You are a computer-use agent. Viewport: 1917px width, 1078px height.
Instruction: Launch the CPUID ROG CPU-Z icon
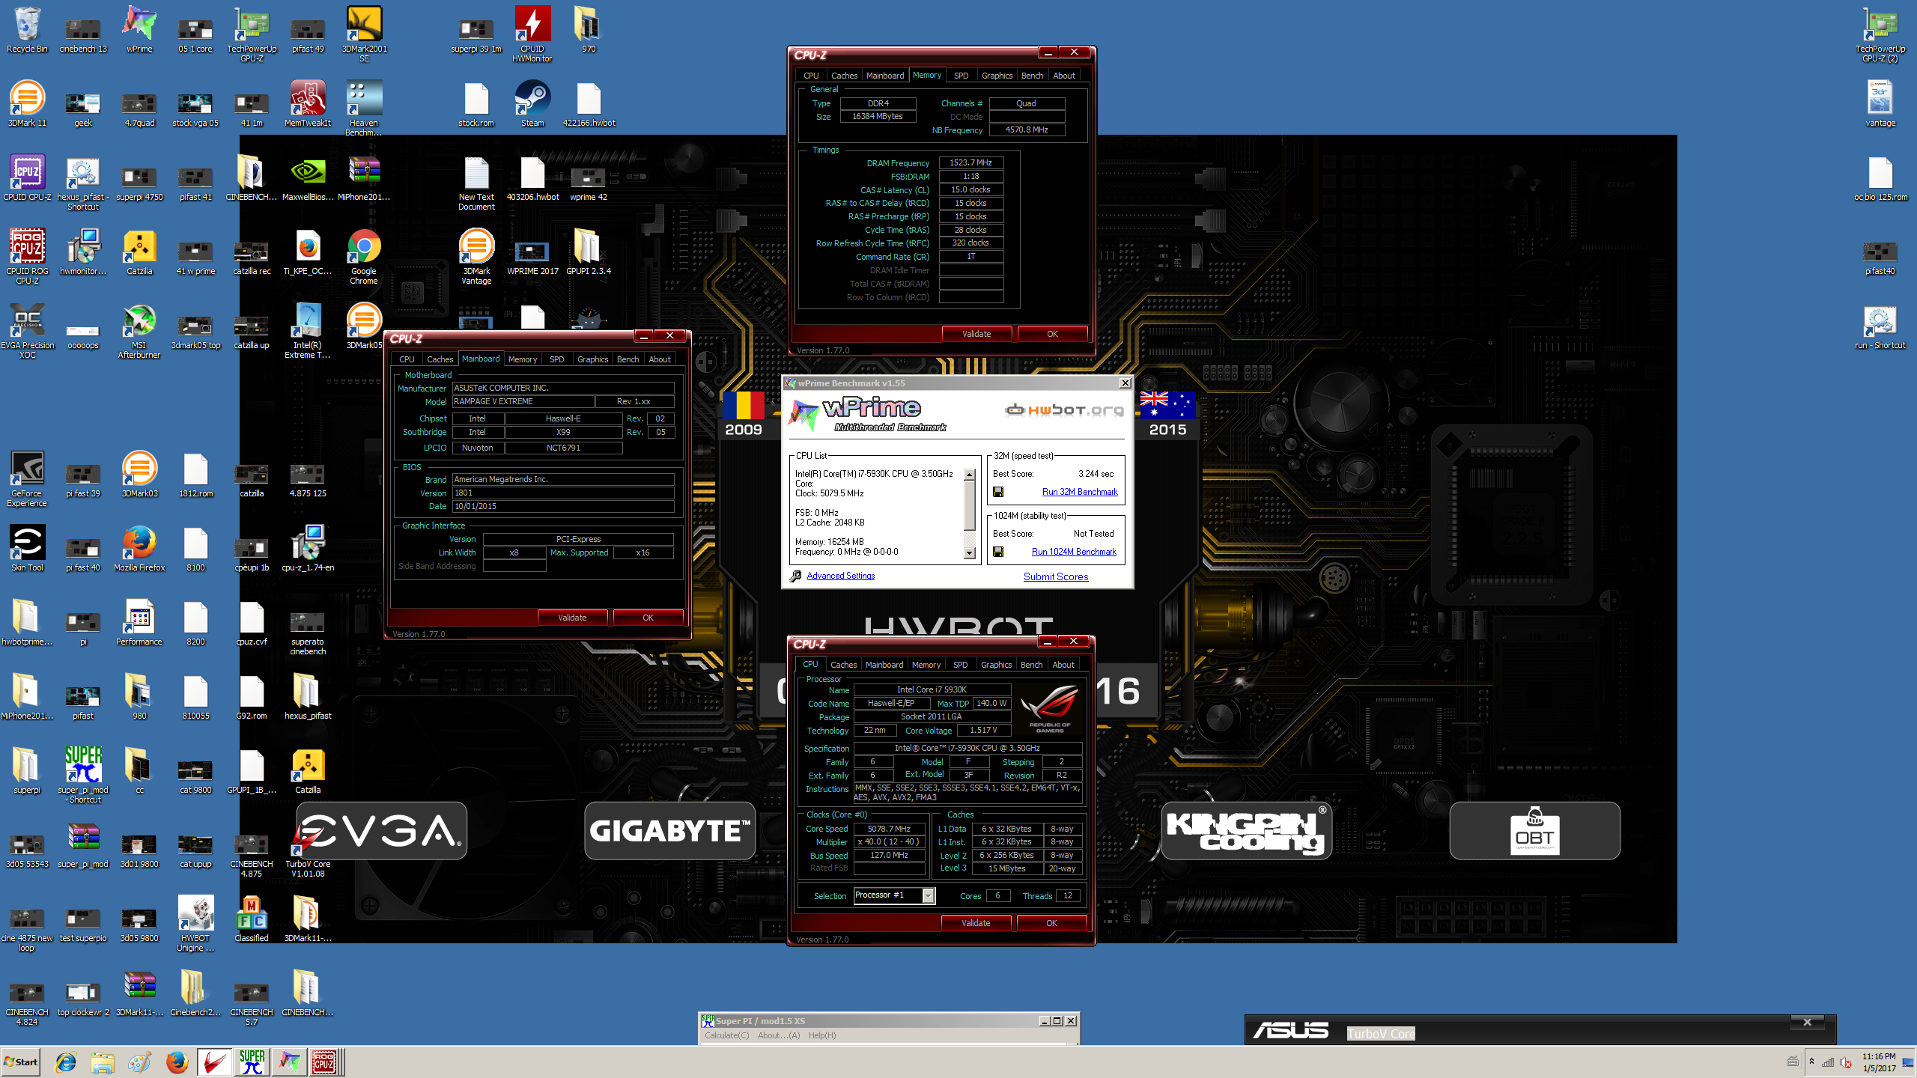27,257
